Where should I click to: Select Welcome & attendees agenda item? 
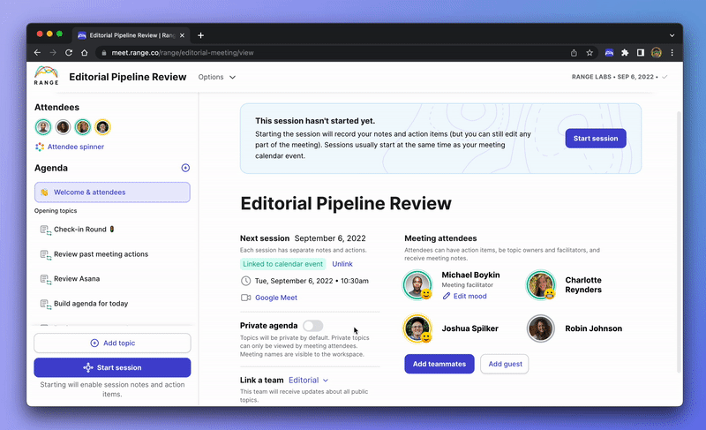coord(112,192)
